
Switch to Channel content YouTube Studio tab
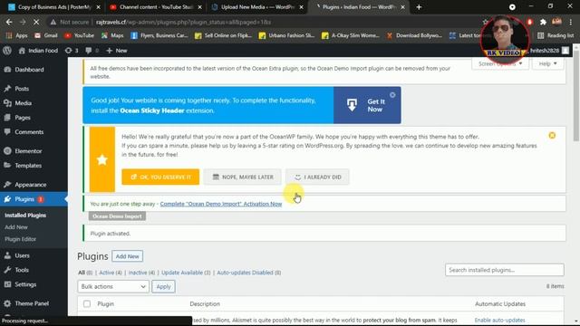tap(155, 7)
